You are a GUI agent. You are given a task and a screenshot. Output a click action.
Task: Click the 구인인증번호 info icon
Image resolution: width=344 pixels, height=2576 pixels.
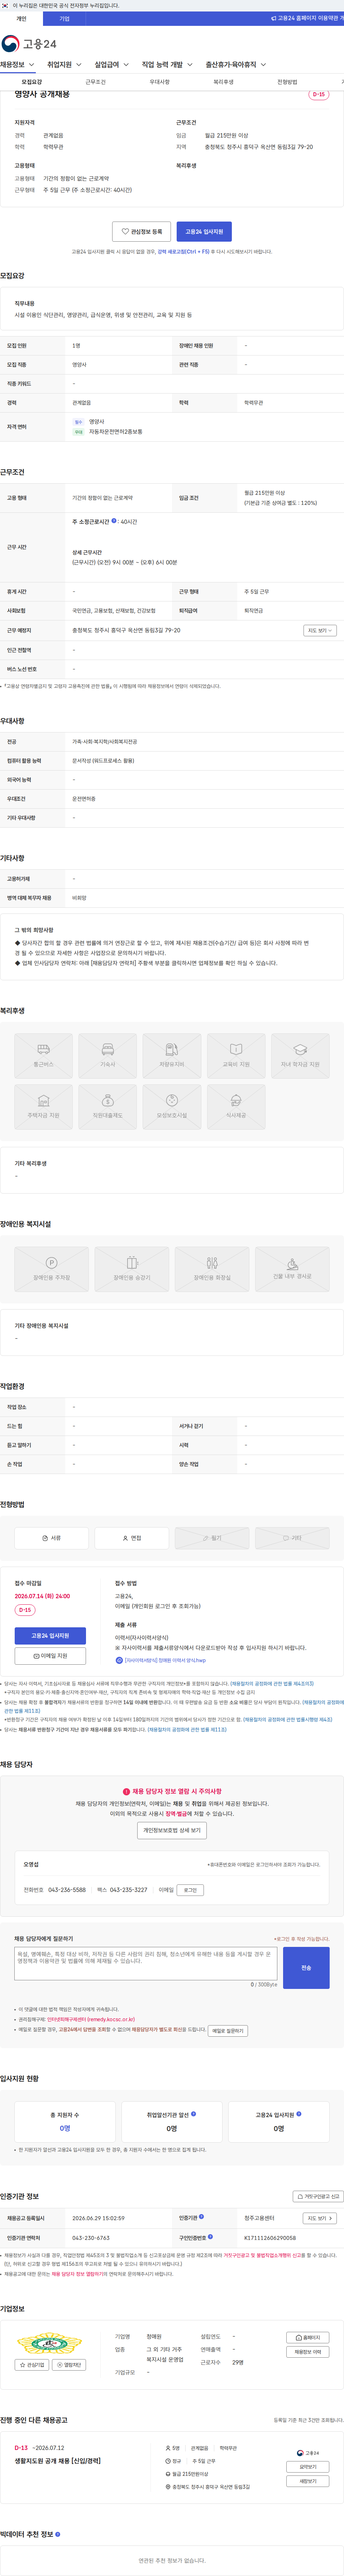coord(210,2237)
